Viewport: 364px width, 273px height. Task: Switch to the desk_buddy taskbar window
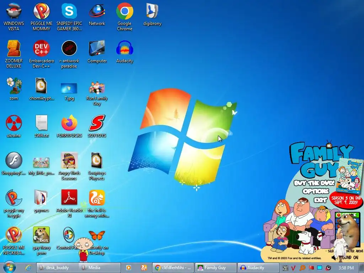(x=57, y=268)
